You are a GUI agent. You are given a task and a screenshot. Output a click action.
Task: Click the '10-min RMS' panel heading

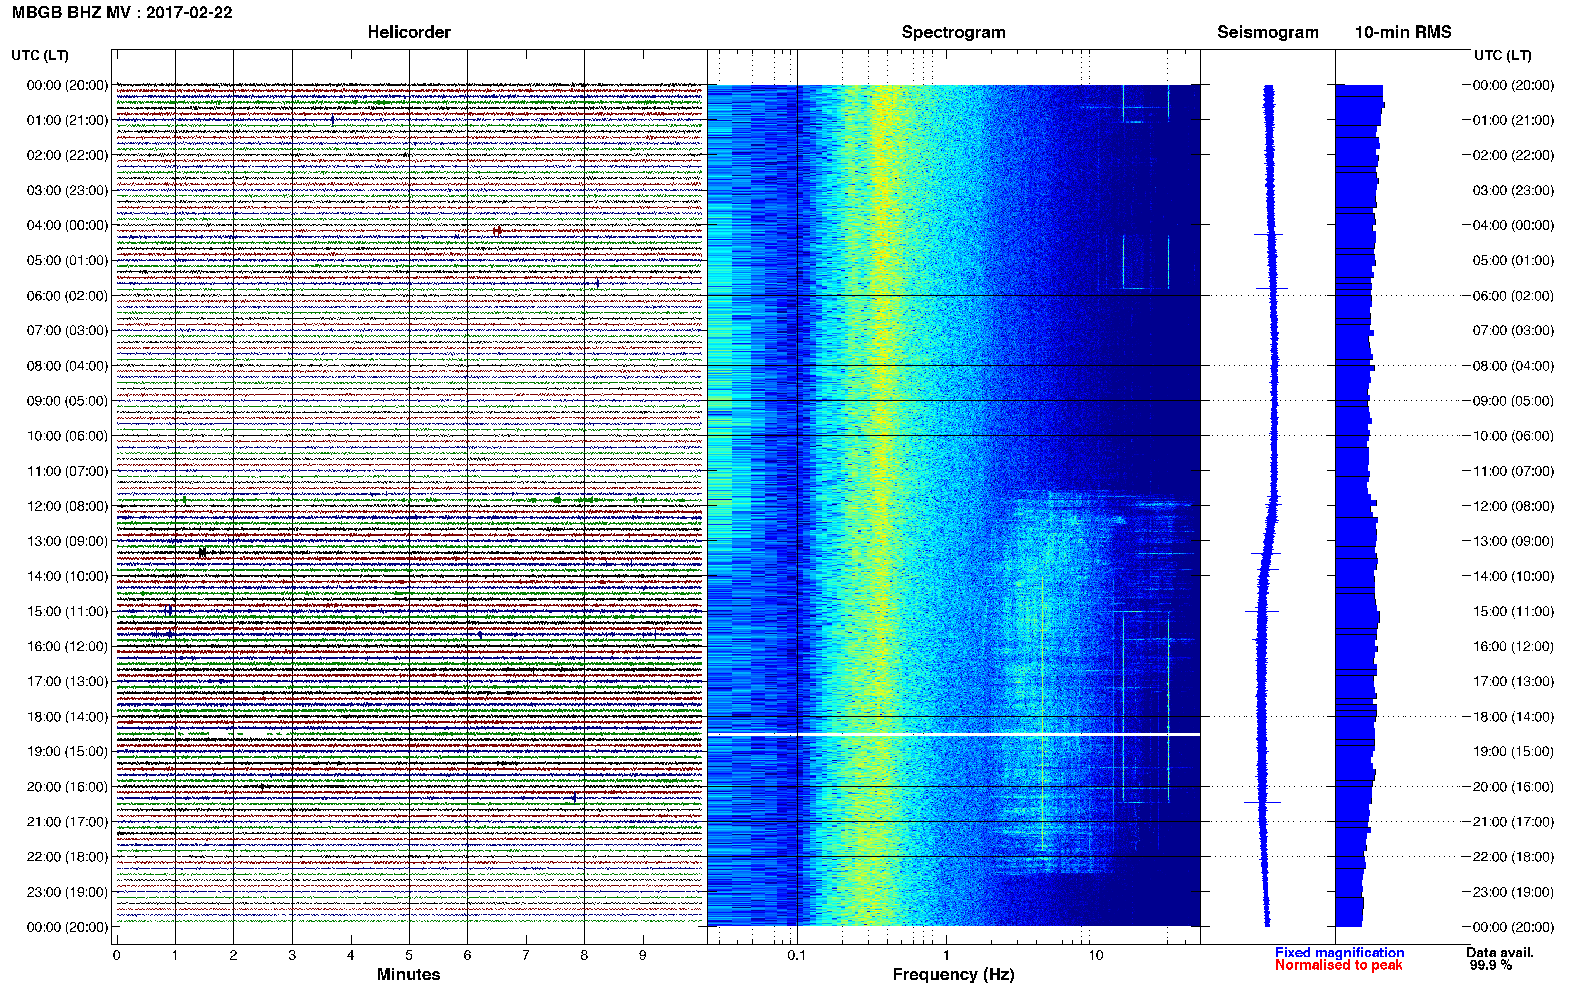1403,32
